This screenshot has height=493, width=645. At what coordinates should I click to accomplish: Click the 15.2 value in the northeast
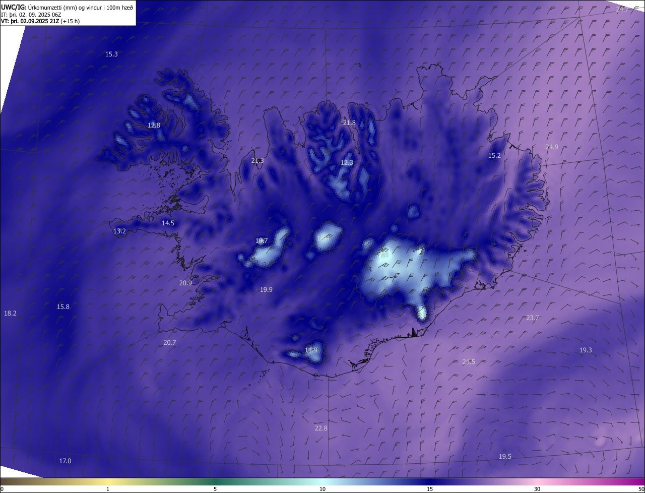[494, 155]
